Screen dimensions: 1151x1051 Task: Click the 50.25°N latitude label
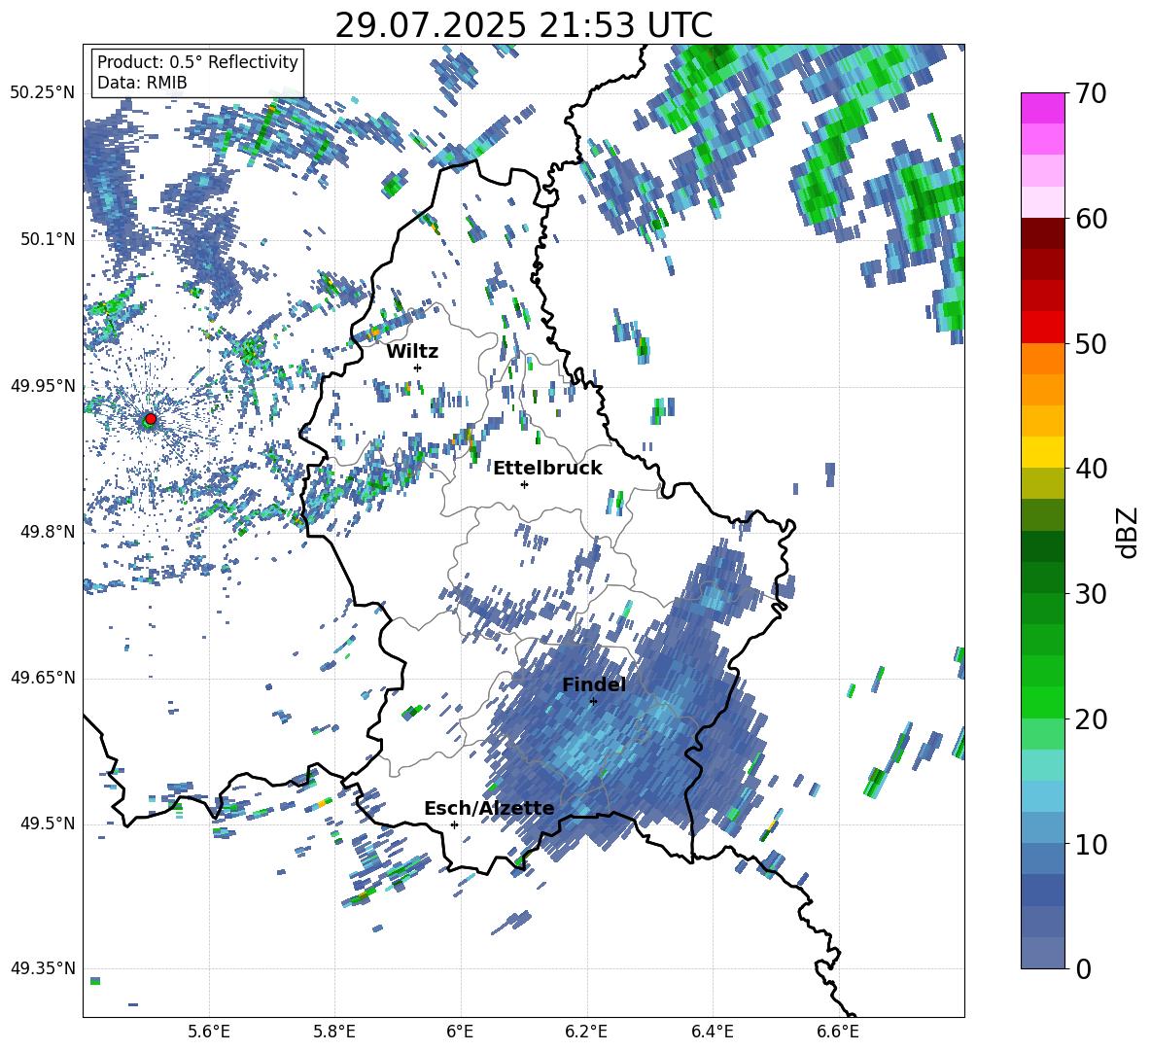[43, 92]
